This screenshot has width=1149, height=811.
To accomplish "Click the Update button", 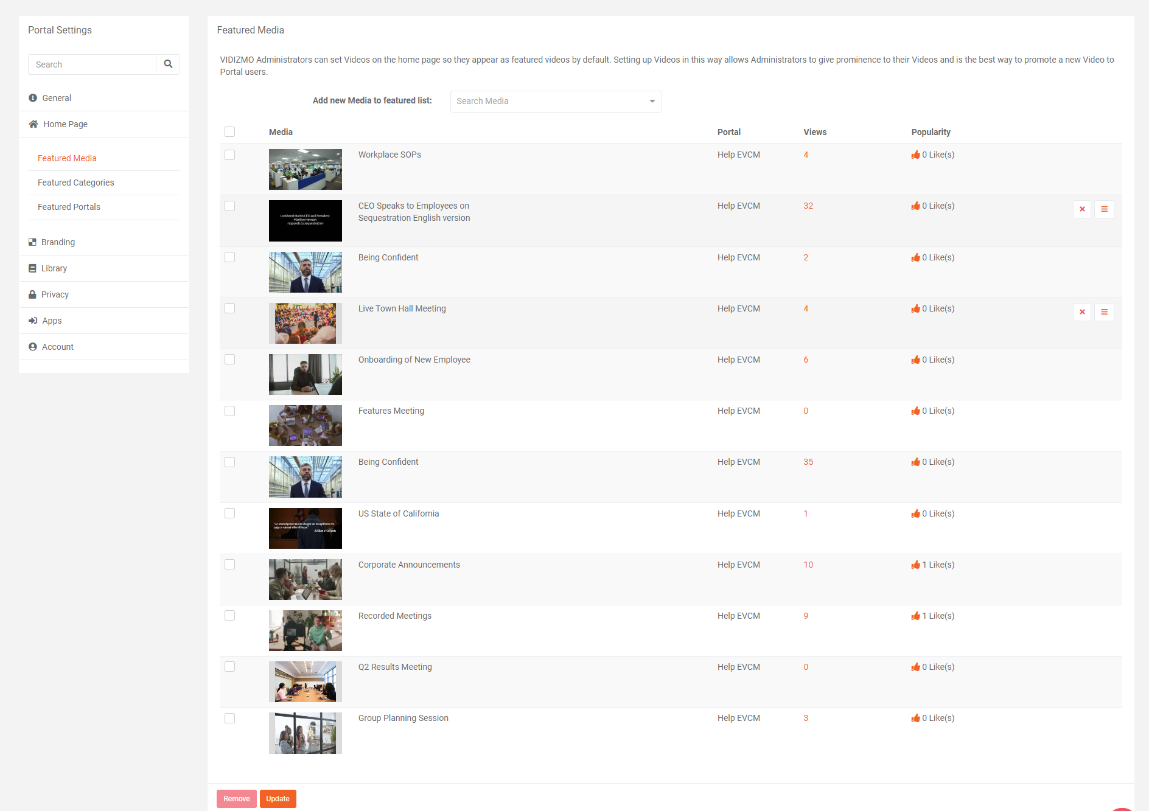I will pos(278,799).
